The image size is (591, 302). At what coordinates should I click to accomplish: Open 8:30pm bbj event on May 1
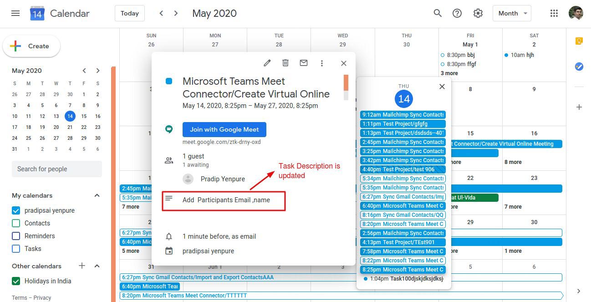tap(458, 55)
